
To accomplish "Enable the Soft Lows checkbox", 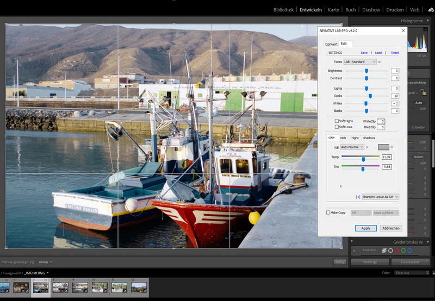I will [x=337, y=127].
